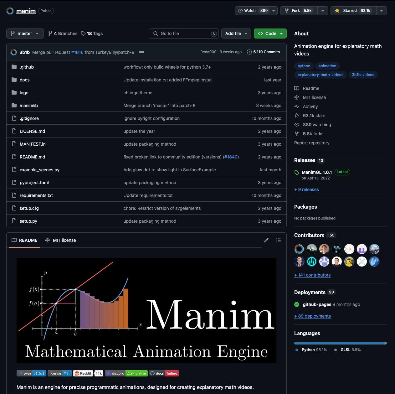Click the license MIT badge
This screenshot has width=395, height=394.
point(60,373)
